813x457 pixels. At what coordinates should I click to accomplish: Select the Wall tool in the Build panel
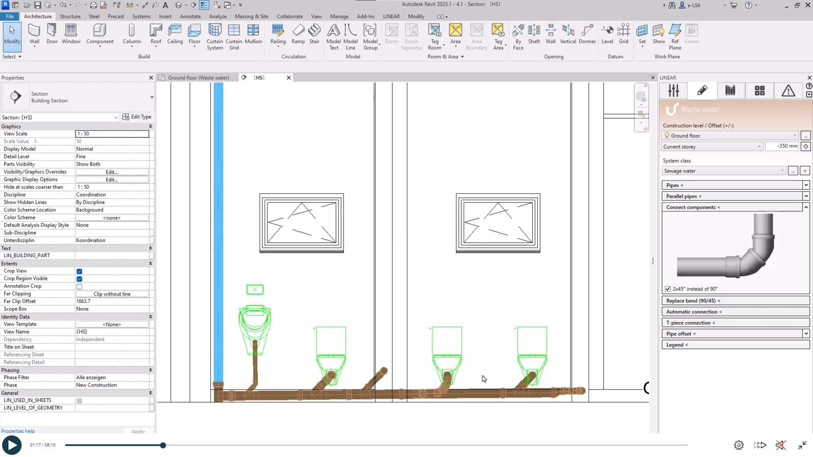click(x=34, y=34)
